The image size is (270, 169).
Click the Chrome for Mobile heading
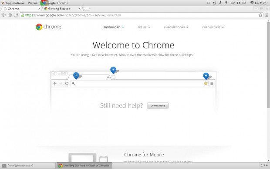tap(144, 155)
